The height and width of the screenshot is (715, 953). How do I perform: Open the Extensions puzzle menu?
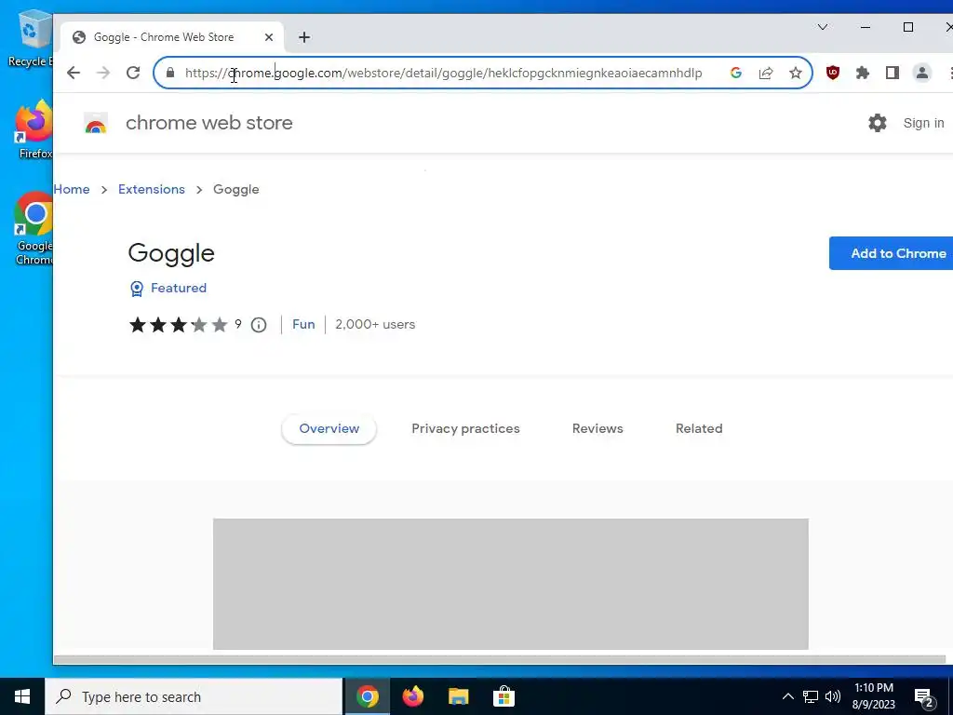point(863,73)
